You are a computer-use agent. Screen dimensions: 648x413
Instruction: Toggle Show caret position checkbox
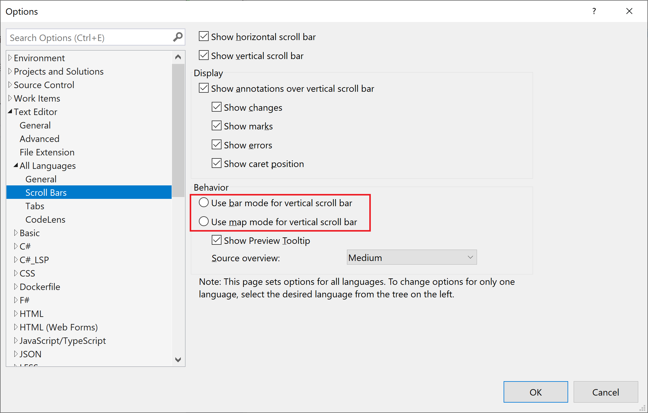[x=217, y=163]
